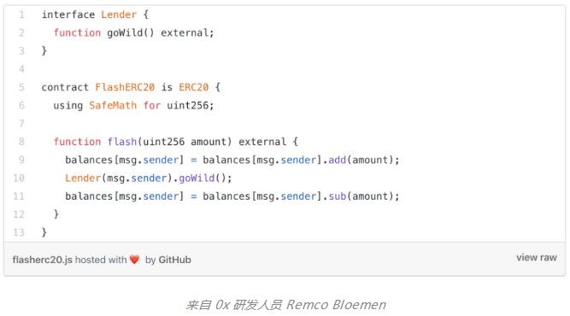570x316 pixels.
Task: Select line number 10
Action: 19,178
